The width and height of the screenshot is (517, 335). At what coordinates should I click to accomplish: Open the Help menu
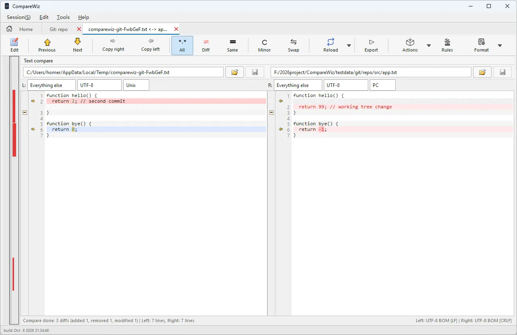[83, 17]
